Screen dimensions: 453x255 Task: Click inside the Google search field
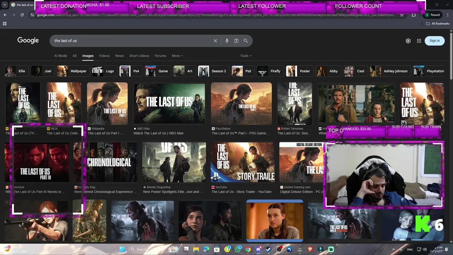point(131,41)
